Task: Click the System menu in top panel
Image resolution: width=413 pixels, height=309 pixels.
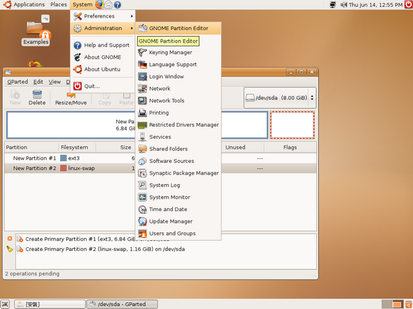Action: [x=83, y=5]
